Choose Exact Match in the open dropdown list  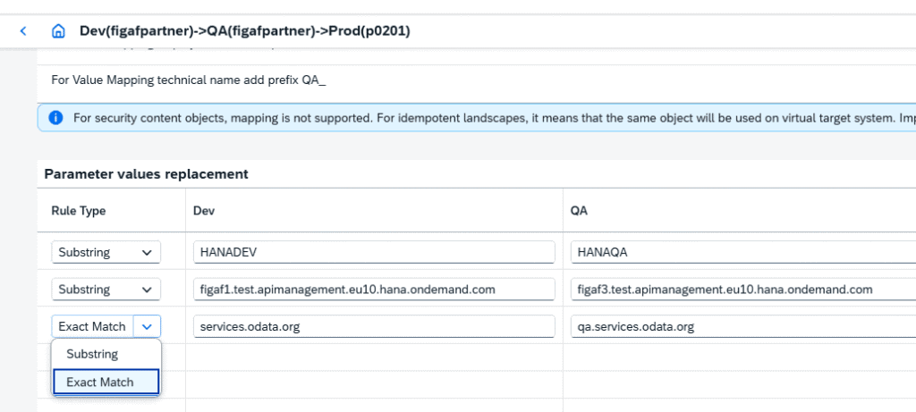coord(106,383)
